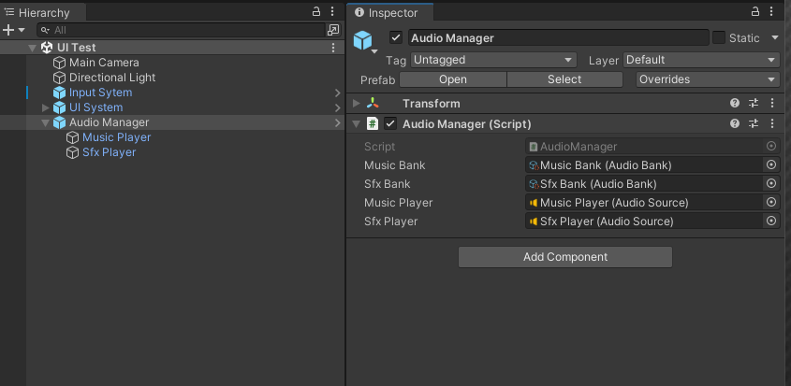Open the Layer dropdown set to Default

coord(701,60)
